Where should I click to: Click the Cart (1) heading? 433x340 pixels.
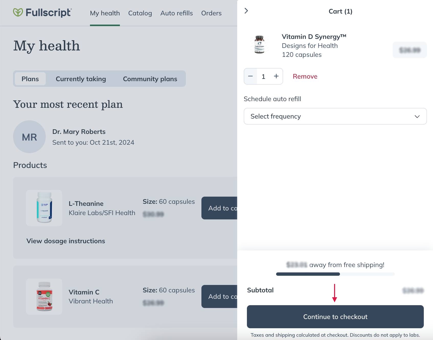[340, 11]
